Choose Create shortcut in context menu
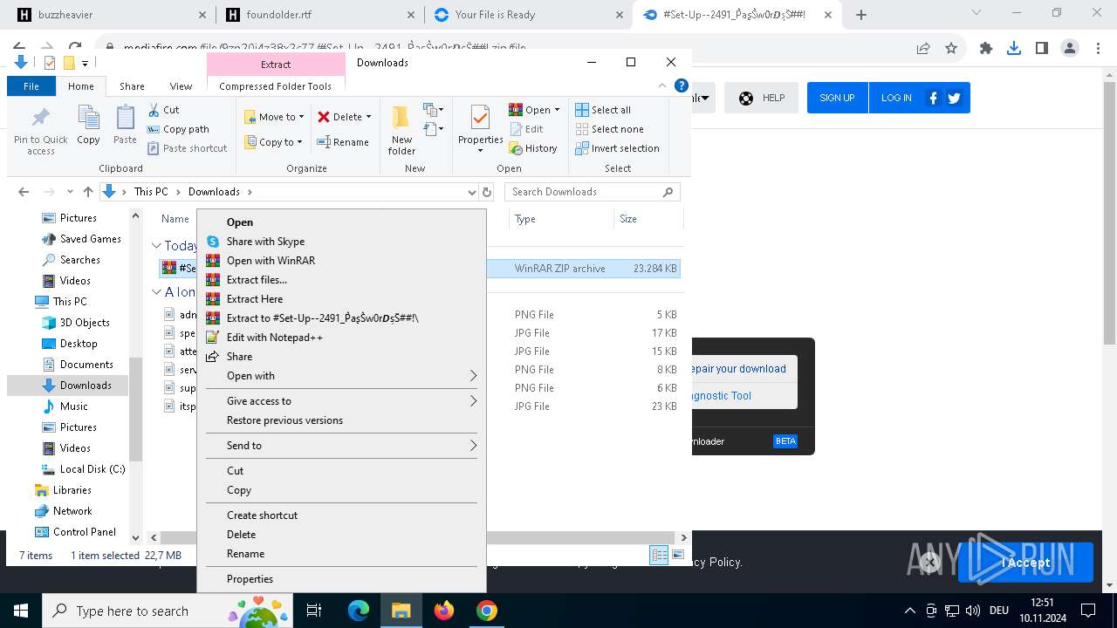Screen dimensions: 1117x628 [x=341, y=515]
